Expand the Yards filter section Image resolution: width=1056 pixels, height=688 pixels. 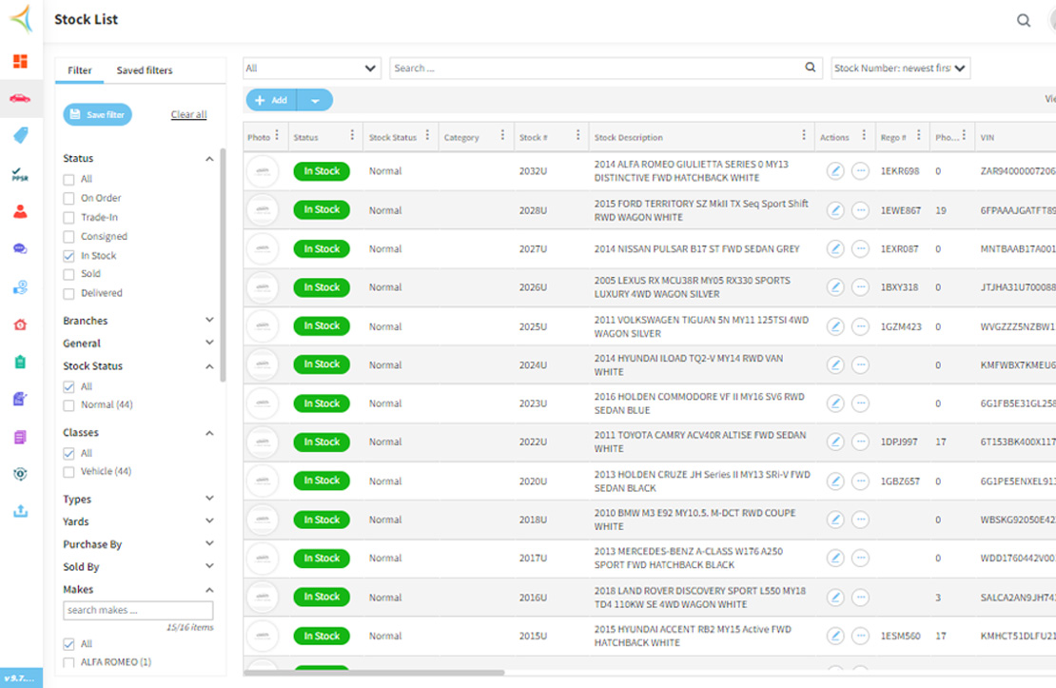click(x=209, y=521)
